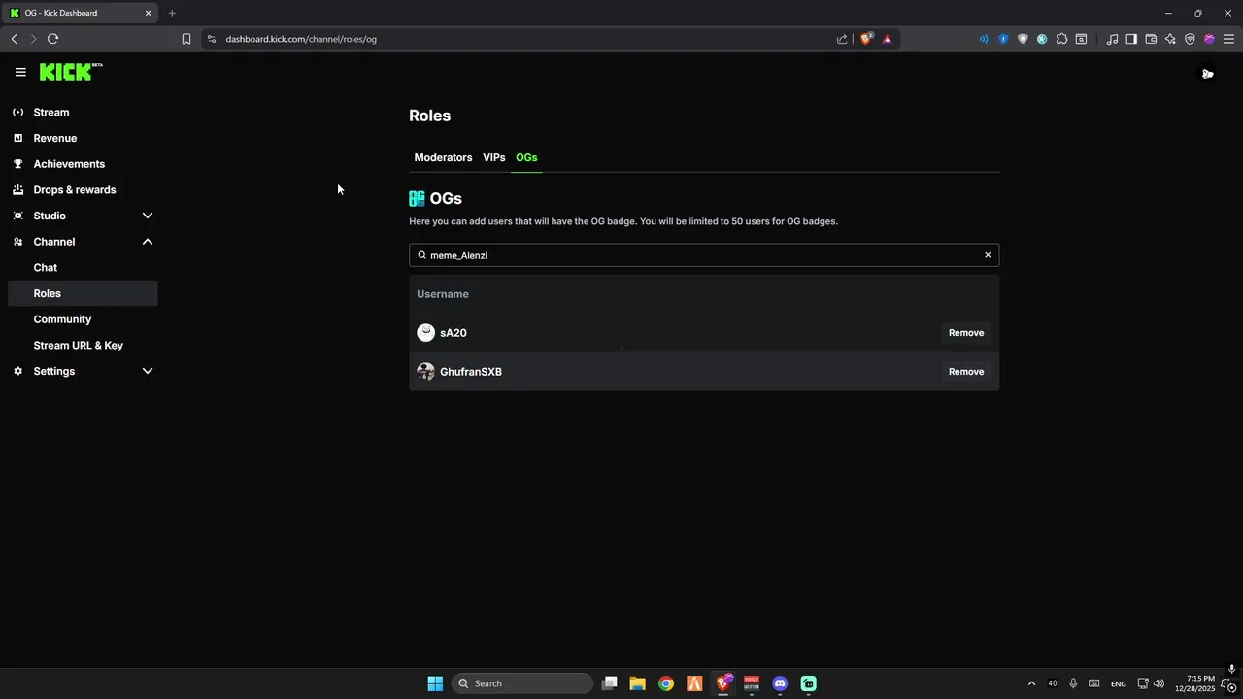Click the browser back arrow

pos(14,39)
